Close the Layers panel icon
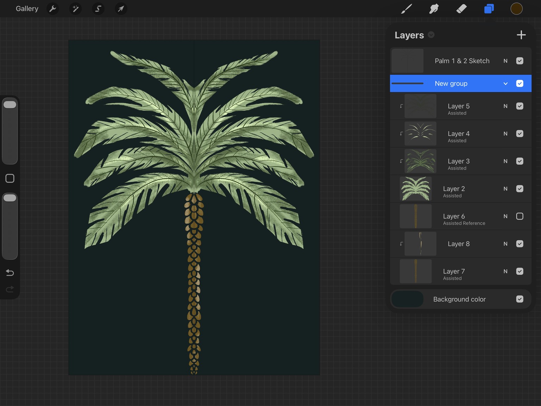Screen dimensions: 541x406 coord(489,8)
